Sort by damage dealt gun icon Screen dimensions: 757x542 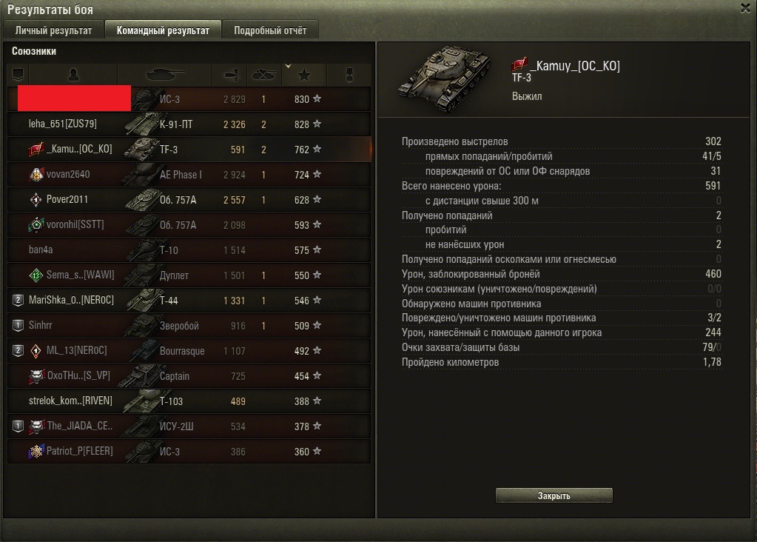click(x=230, y=75)
